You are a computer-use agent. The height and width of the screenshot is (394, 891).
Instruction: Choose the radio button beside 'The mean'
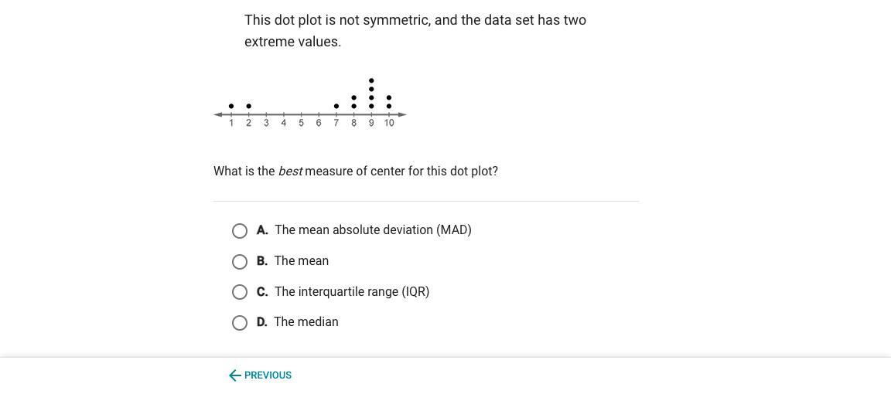240,262
